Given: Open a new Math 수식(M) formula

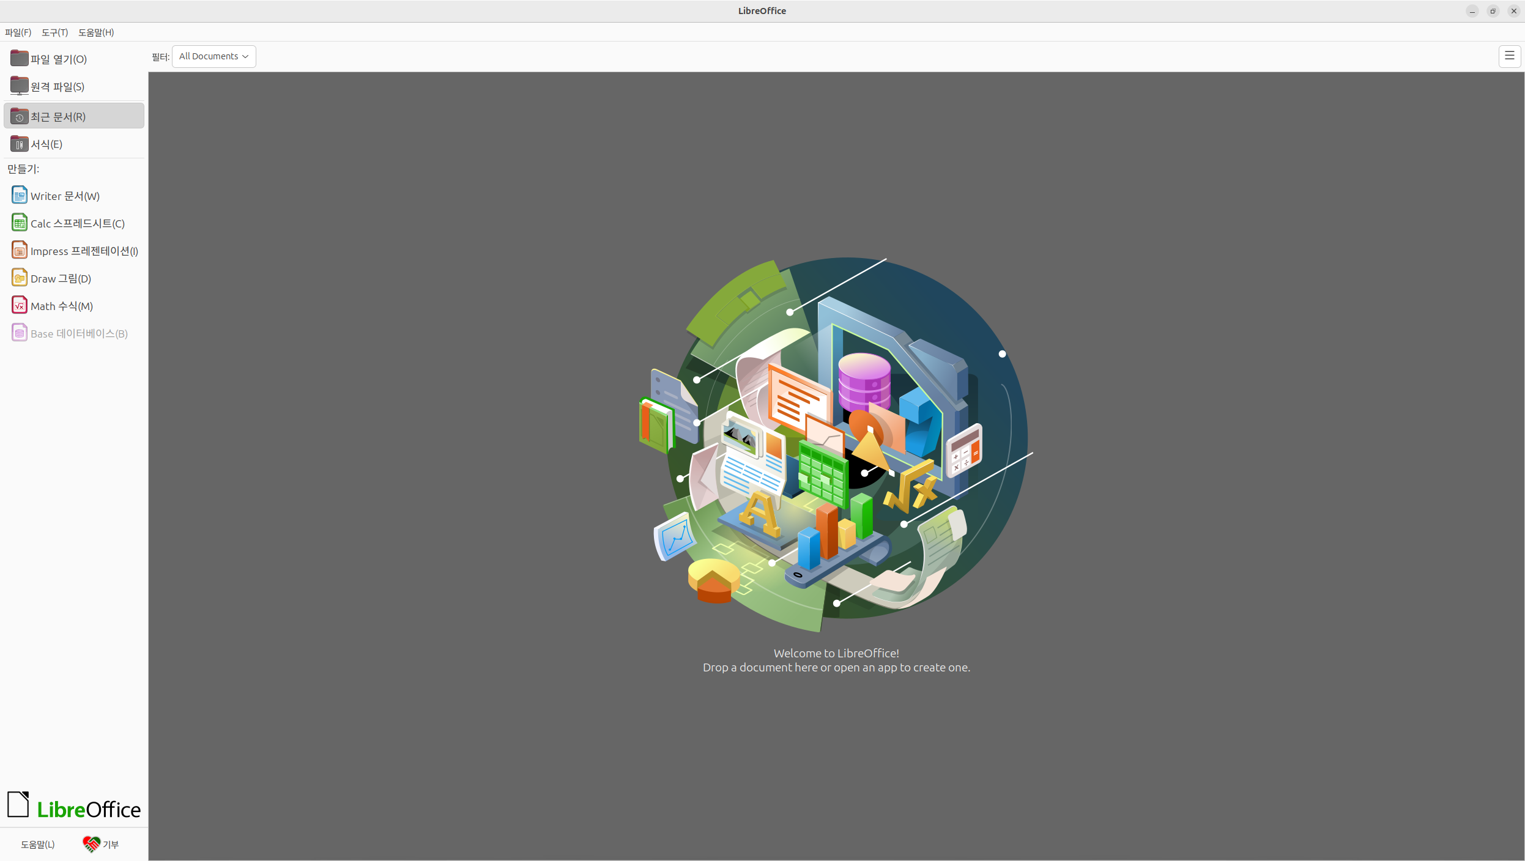Looking at the screenshot, I should 74,306.
